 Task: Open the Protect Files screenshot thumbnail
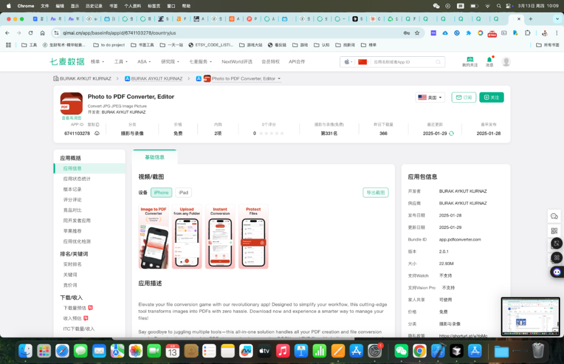coord(253,236)
